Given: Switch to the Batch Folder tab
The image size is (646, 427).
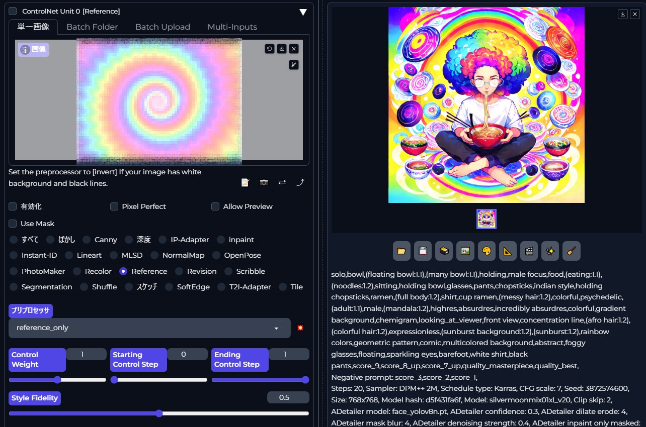Looking at the screenshot, I should (92, 27).
